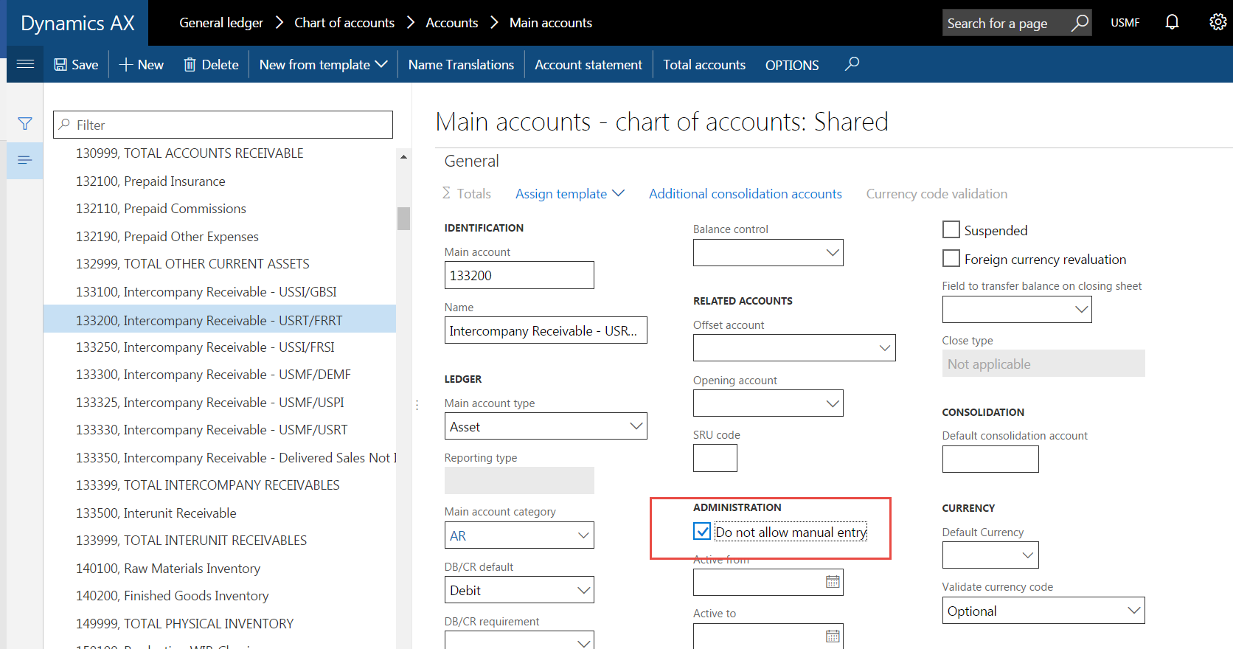1233x649 pixels.
Task: Open the OPTIONS tab
Action: [791, 65]
